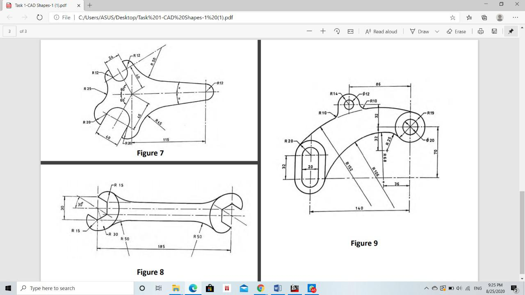Screen dimensions: 525x295
Task: Zoom in on the PDF document
Action: click(x=323, y=31)
